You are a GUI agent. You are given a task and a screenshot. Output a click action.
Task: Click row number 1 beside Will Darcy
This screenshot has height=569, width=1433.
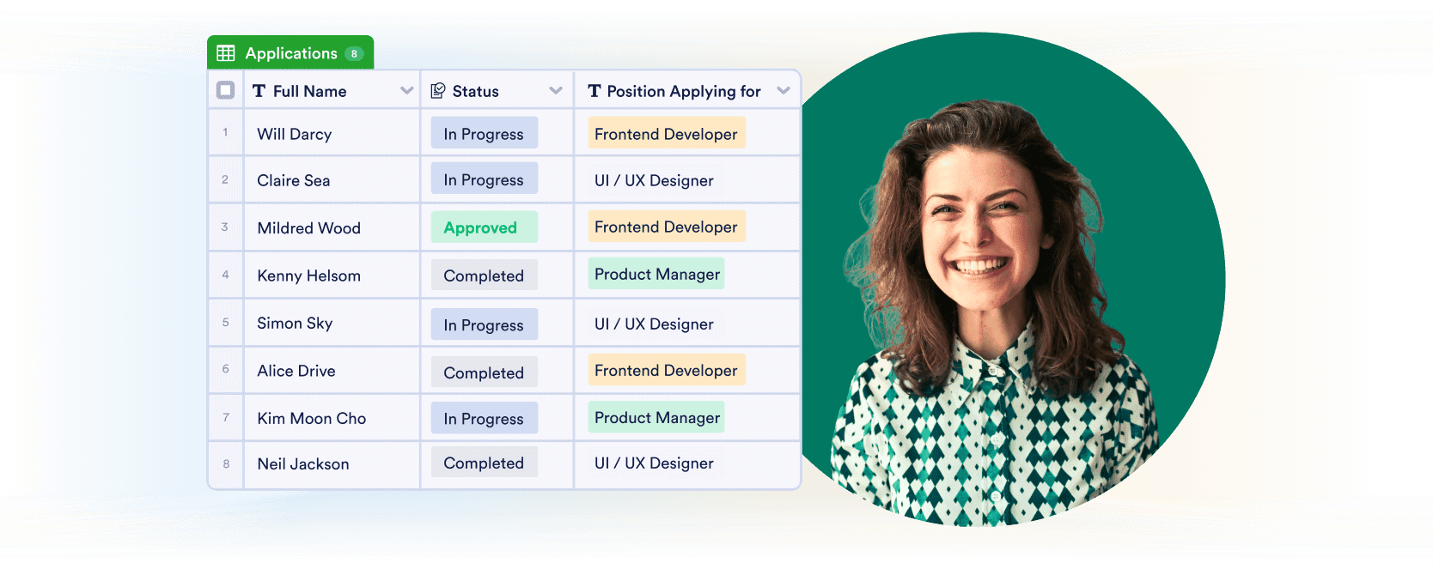(x=226, y=132)
